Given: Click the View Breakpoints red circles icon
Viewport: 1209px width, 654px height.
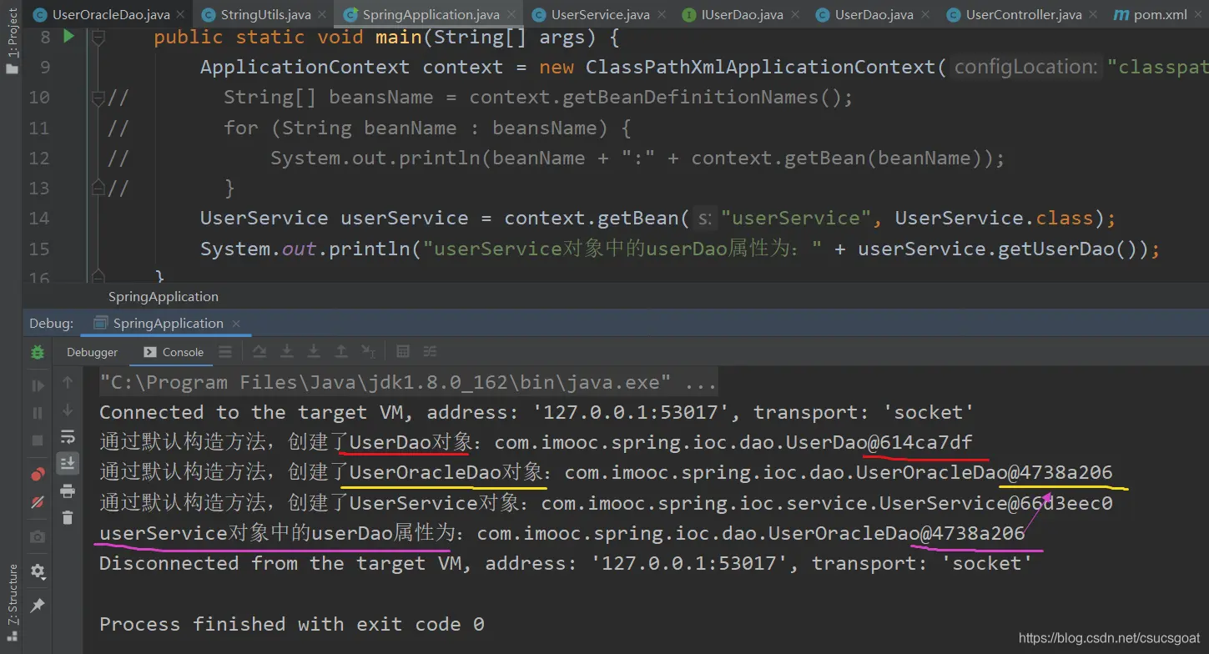Looking at the screenshot, I should [x=38, y=475].
